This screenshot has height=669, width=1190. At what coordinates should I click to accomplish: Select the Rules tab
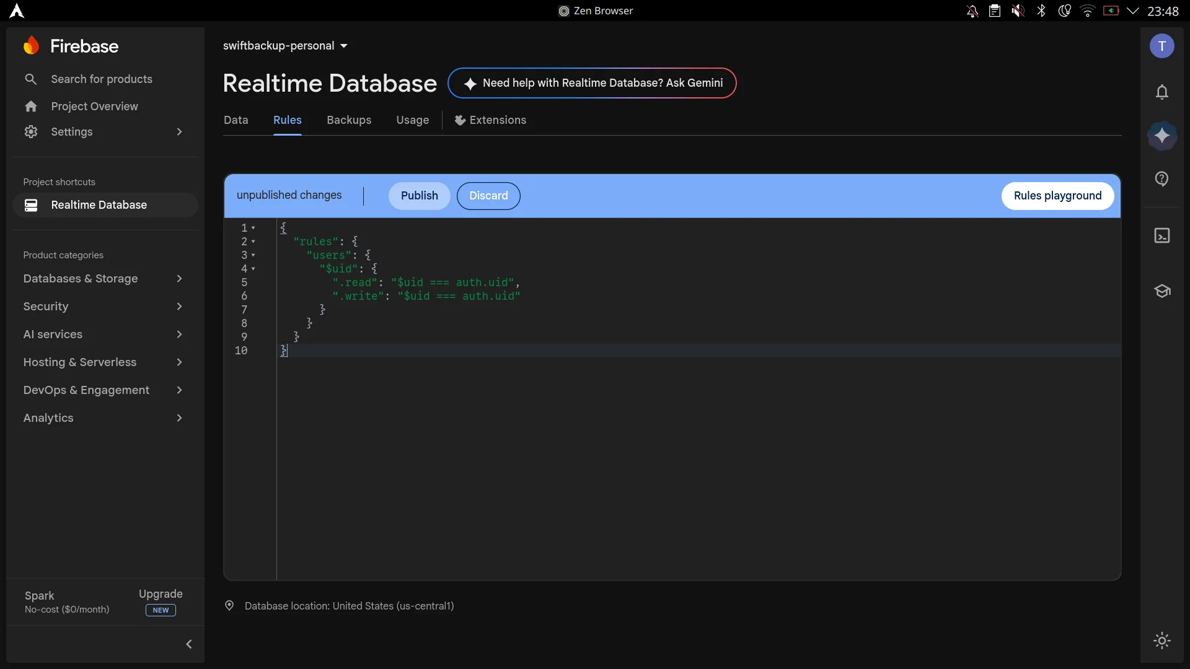point(288,120)
